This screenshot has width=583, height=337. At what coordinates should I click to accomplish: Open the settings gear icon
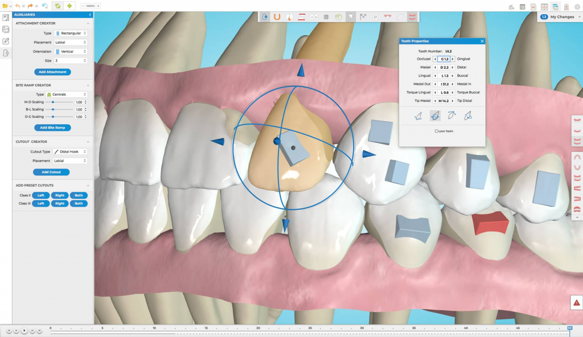click(x=576, y=6)
